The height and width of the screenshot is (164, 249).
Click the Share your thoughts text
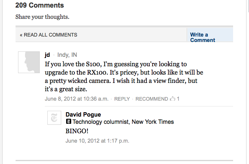(x=42, y=17)
